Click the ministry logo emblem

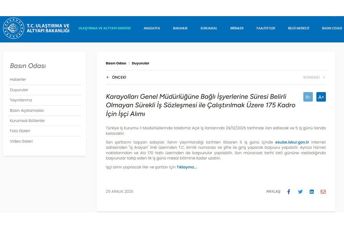(x=13, y=28)
